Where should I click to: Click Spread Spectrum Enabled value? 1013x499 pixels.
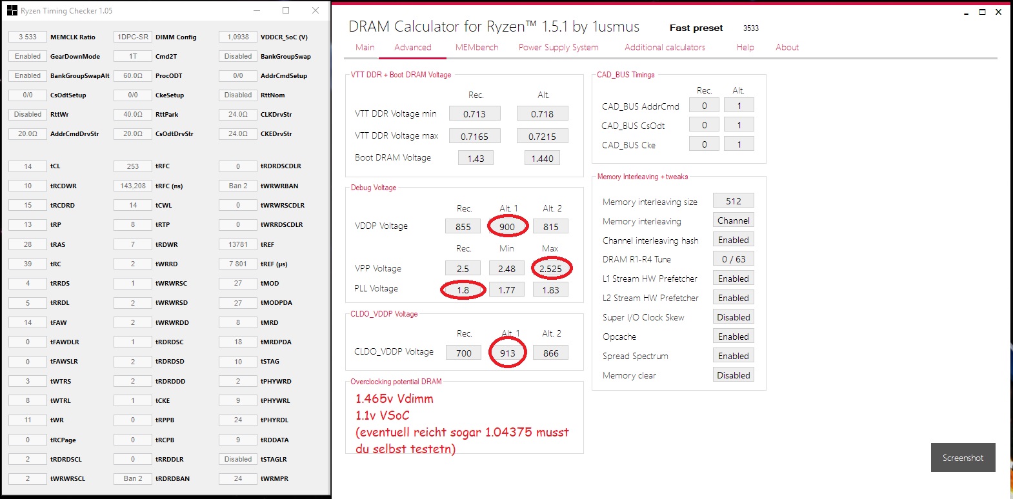pos(734,356)
